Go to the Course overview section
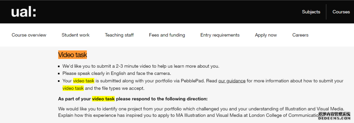Screen dimensions: 354x123 (x=29, y=35)
